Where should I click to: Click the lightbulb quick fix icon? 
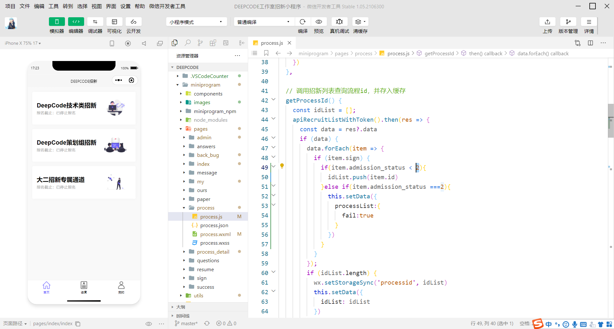coord(282,166)
